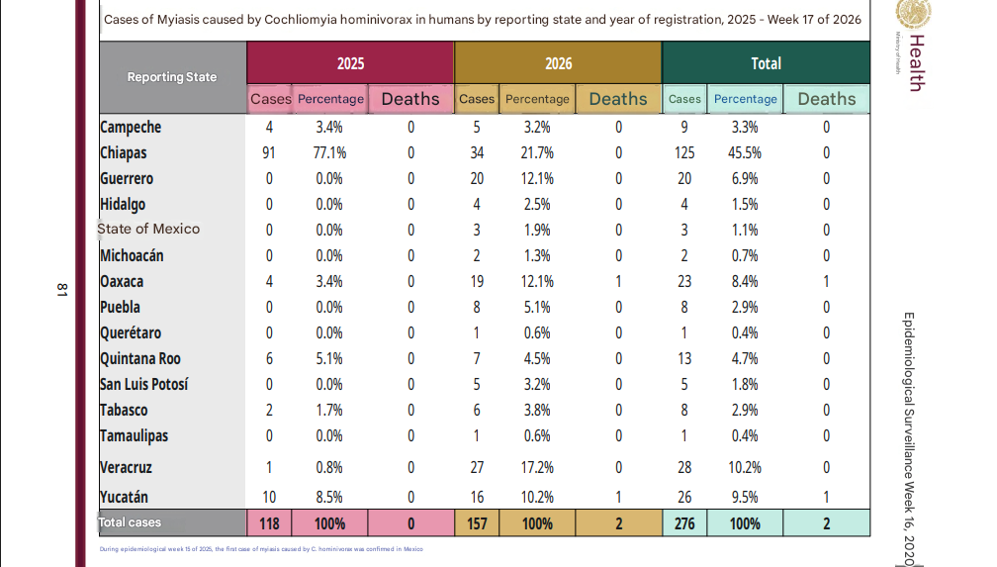
Task: Click the 'Reporting State' column header
Action: tap(172, 77)
